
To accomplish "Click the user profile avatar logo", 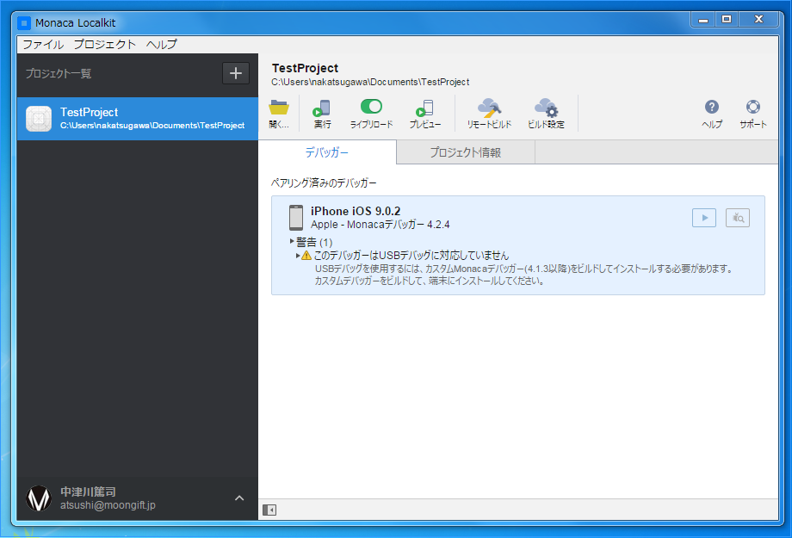I will click(39, 498).
